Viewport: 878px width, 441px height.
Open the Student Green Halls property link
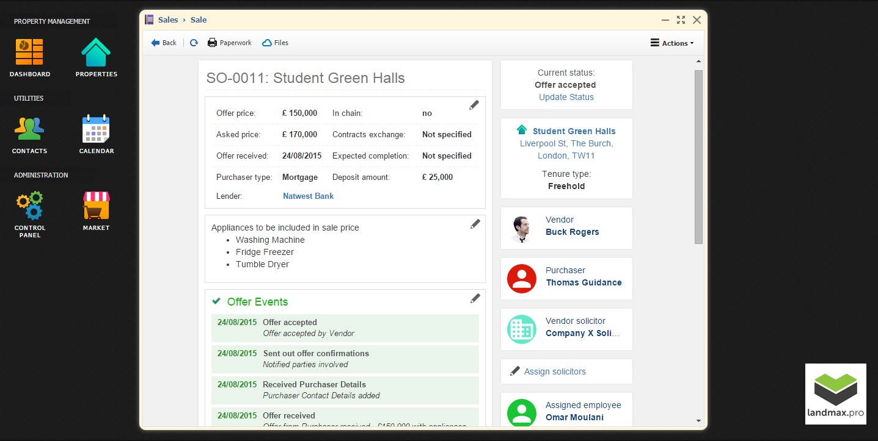tap(574, 131)
